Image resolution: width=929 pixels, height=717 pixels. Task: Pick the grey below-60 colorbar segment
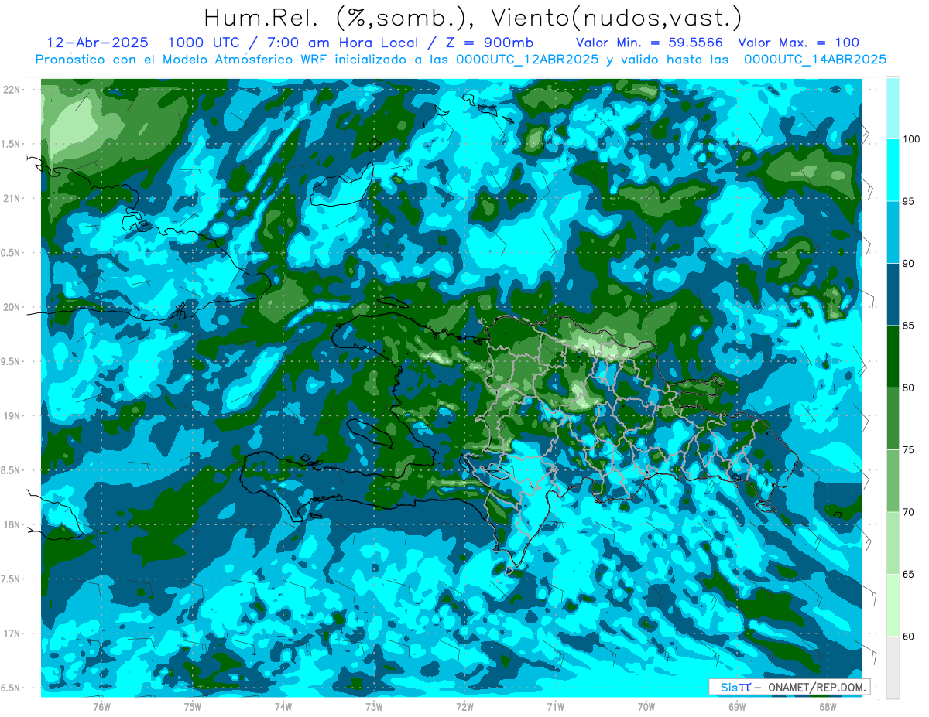point(893,667)
